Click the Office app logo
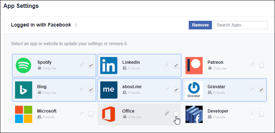 pyautogui.click(x=109, y=114)
